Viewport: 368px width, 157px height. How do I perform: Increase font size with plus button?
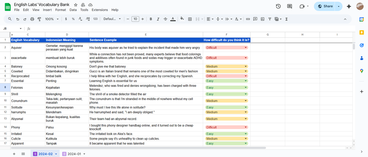[143, 19]
